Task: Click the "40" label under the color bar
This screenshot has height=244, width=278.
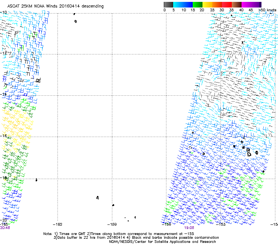Action: click(241, 10)
